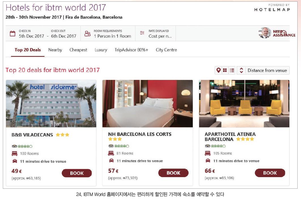Click the Need Assistance link

click(x=284, y=33)
